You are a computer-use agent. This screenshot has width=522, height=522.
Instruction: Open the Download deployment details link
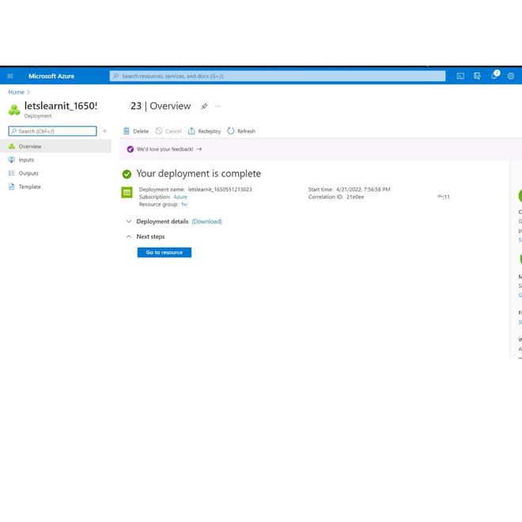click(x=206, y=221)
